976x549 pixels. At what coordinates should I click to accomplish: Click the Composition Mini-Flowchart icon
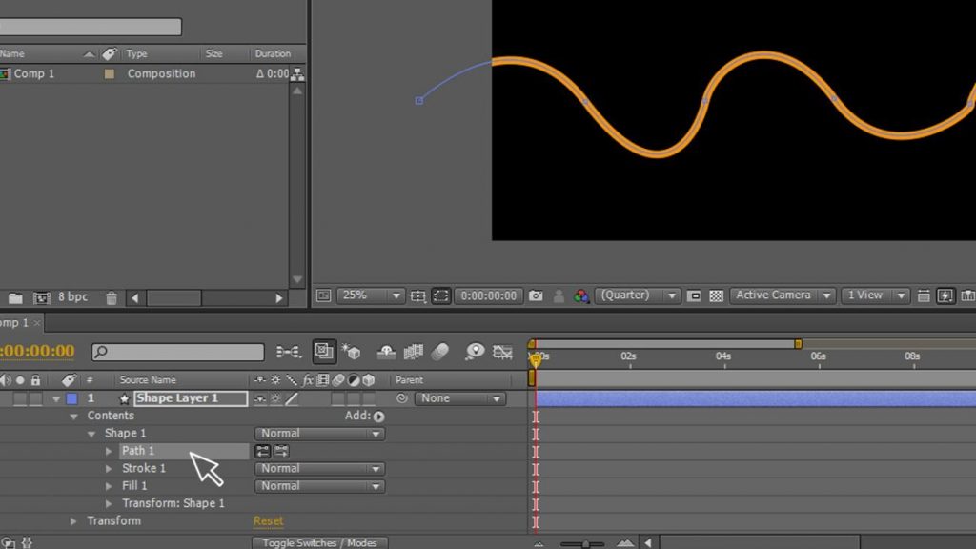288,352
